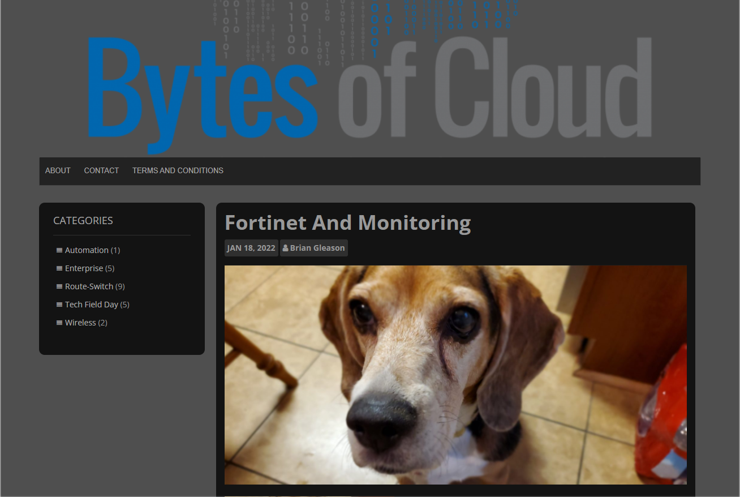Click the Bytes of Cloud logo banner
The height and width of the screenshot is (497, 740).
coord(370,78)
